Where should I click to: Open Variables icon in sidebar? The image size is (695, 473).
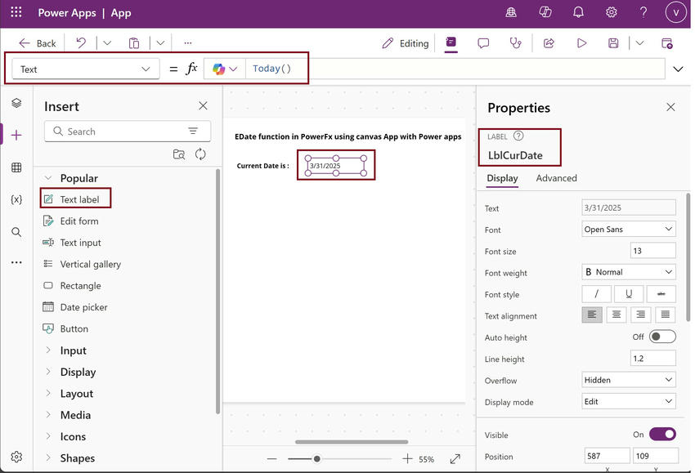[16, 200]
